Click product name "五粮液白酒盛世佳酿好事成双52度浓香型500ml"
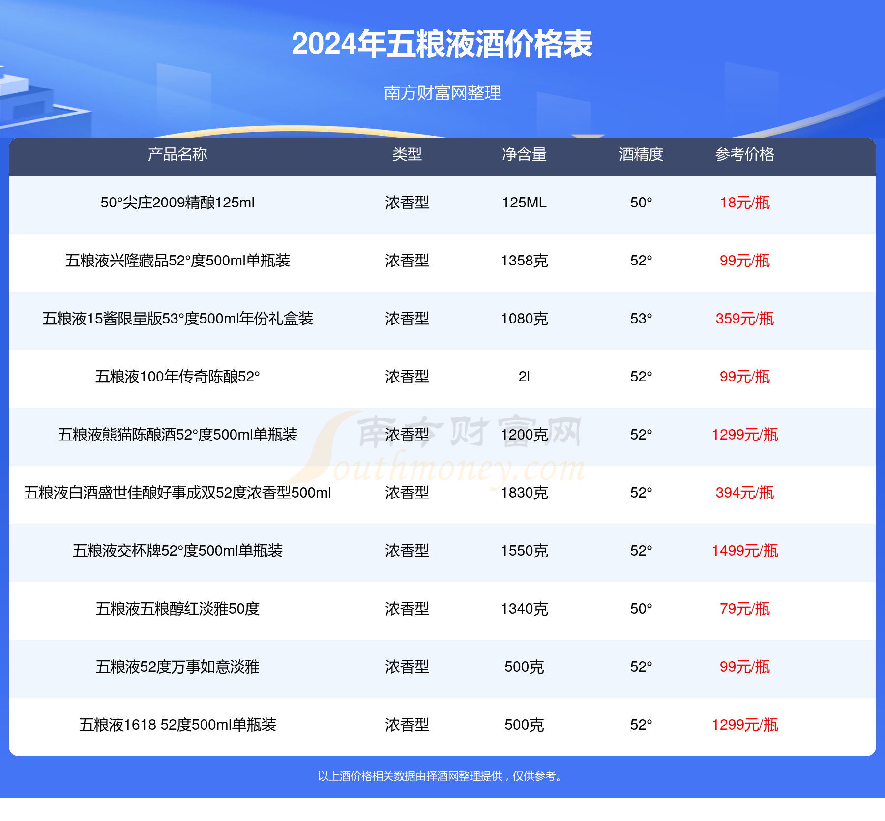Image resolution: width=885 pixels, height=821 pixels. coord(177,493)
